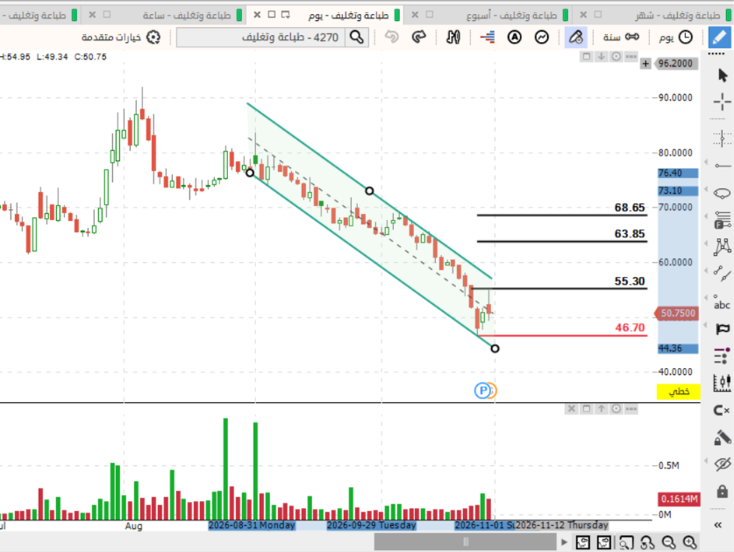Click the blue pencil drawing mode button
The height and width of the screenshot is (552, 734).
pyautogui.click(x=719, y=37)
